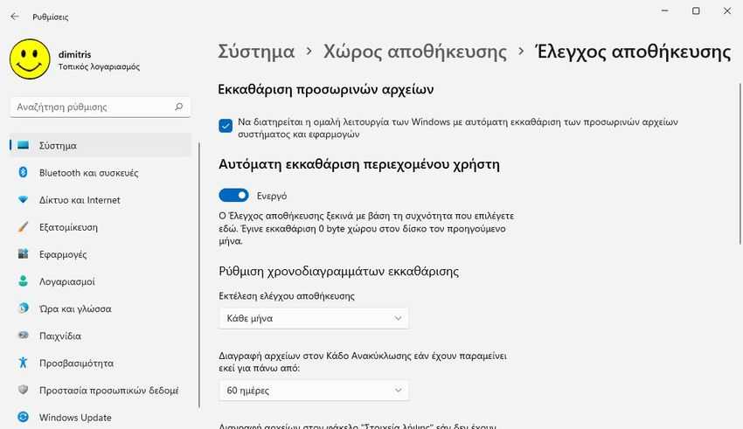Image resolution: width=743 pixels, height=429 pixels.
Task: Click the Εκτέλεση ελέγχου αποθήκευσης label
Action: pyautogui.click(x=287, y=296)
